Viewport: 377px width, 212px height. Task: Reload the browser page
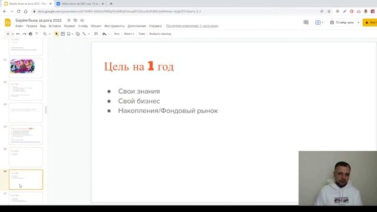click(18, 11)
